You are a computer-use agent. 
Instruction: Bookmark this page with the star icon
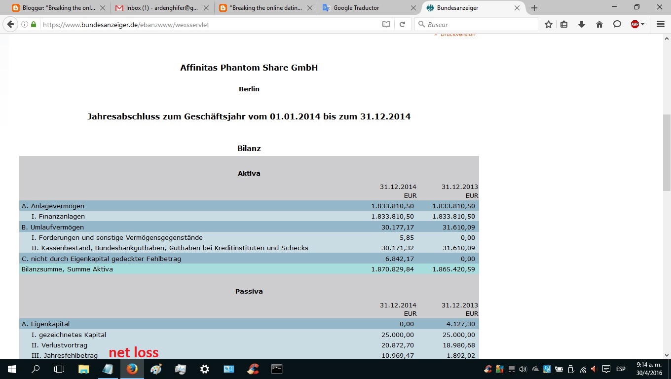(549, 24)
